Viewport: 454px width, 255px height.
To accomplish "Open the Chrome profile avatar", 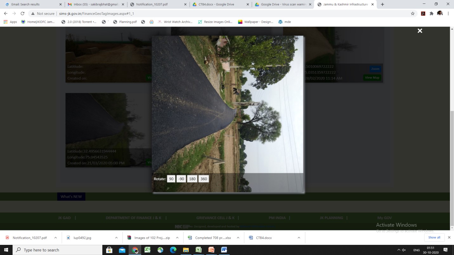I will (440, 13).
